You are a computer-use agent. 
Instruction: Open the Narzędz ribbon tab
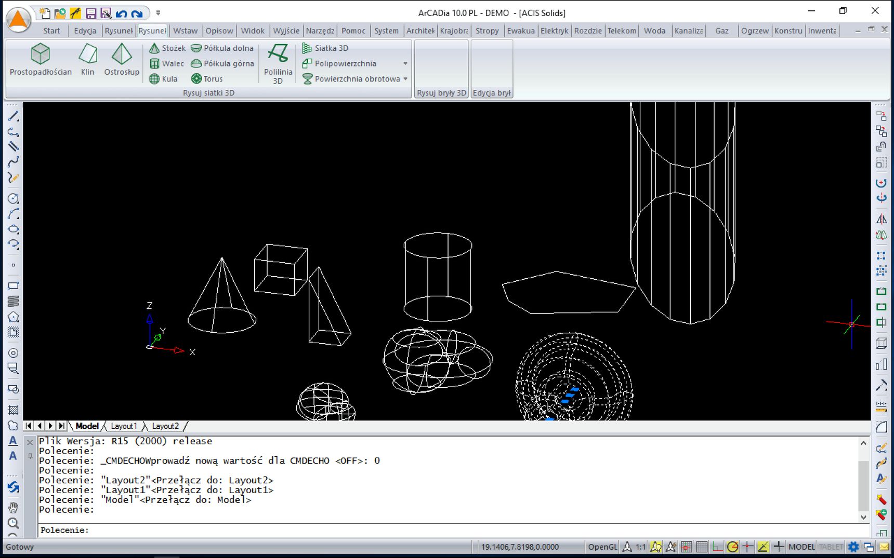click(320, 31)
